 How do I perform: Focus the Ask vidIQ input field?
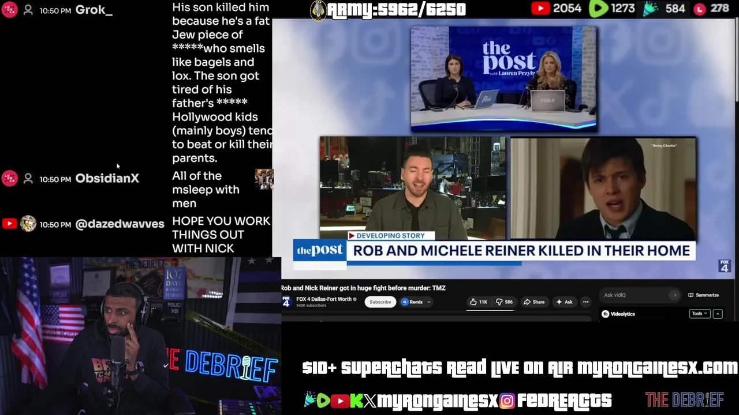634,295
